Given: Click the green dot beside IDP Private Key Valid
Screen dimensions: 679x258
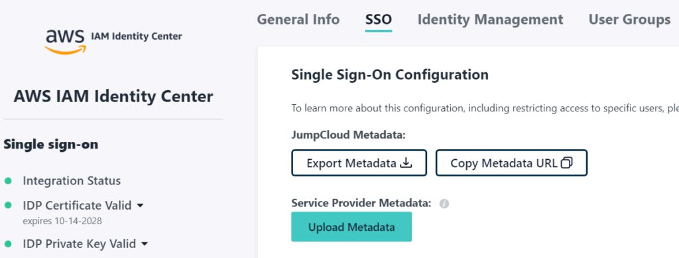Looking at the screenshot, I should tap(8, 243).
